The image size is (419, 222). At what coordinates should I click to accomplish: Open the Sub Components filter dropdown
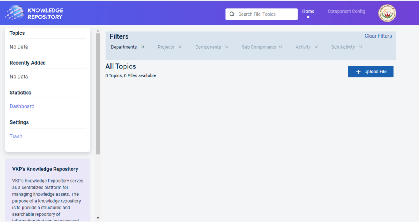[262, 47]
